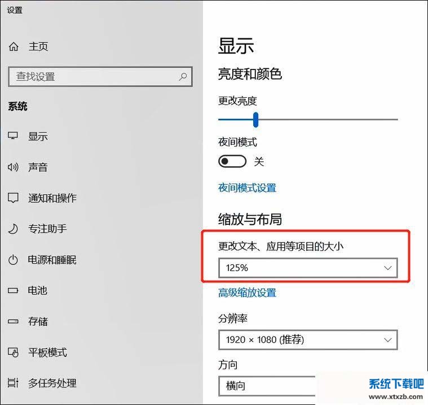Click the 查找设置 search field

93,76
